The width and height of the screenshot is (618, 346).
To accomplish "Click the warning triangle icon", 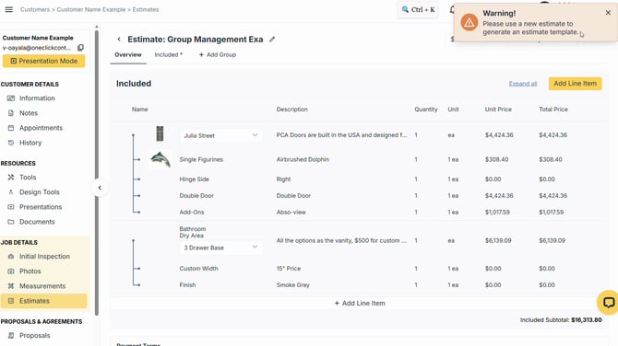I will [469, 22].
